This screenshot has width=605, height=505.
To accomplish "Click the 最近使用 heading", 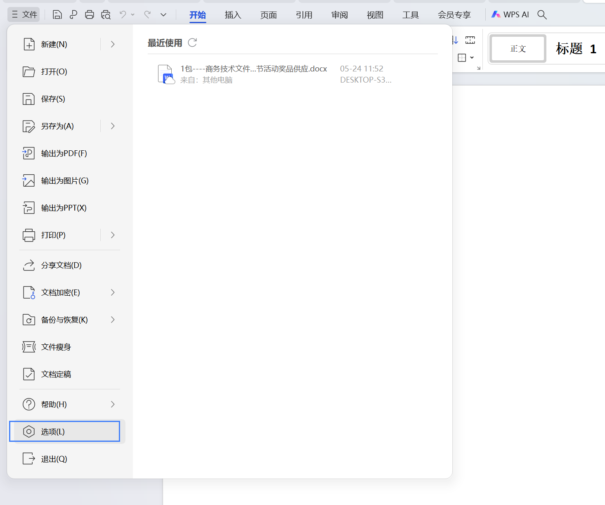I will pyautogui.click(x=165, y=43).
